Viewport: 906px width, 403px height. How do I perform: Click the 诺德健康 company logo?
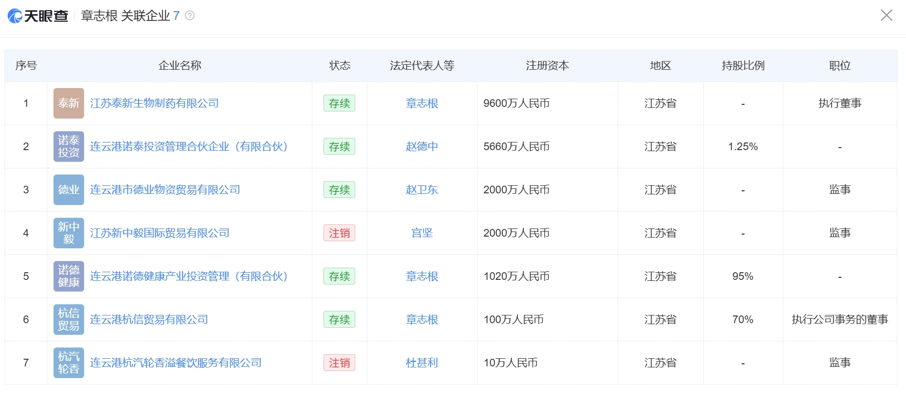tap(69, 276)
